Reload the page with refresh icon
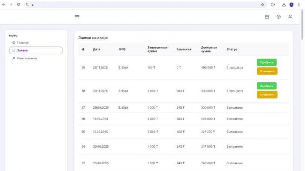The width and height of the screenshot is (305, 171). [x=18, y=5]
